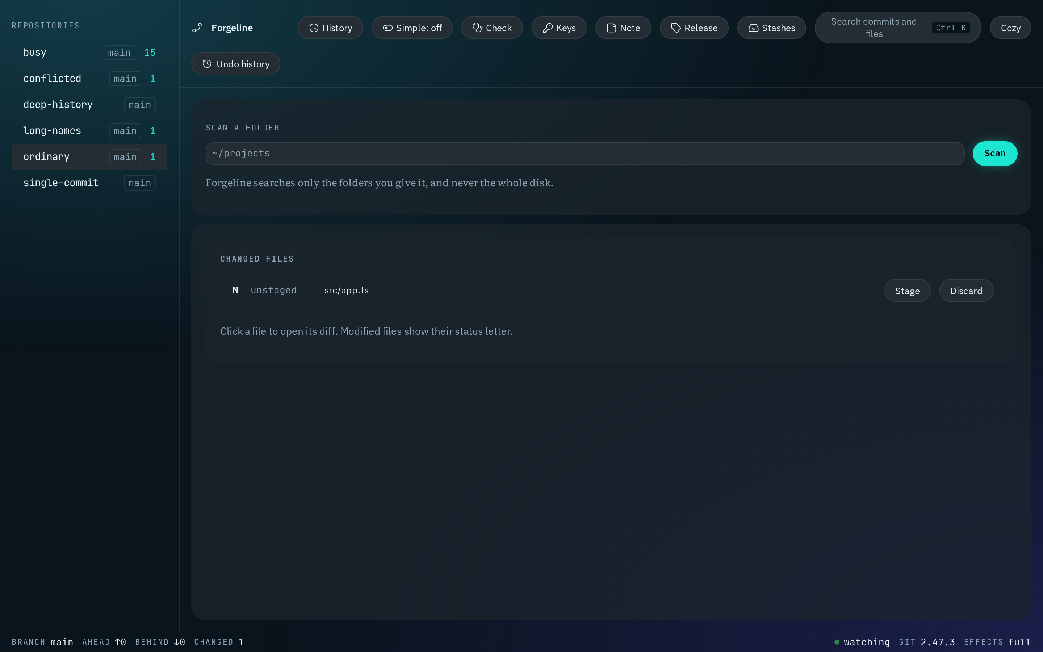Select the long-names repository
Image resolution: width=1043 pixels, height=652 pixels.
[x=89, y=131]
